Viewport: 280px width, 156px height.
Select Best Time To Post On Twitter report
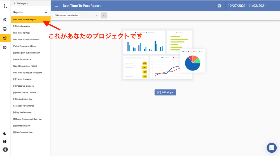[x=26, y=40]
